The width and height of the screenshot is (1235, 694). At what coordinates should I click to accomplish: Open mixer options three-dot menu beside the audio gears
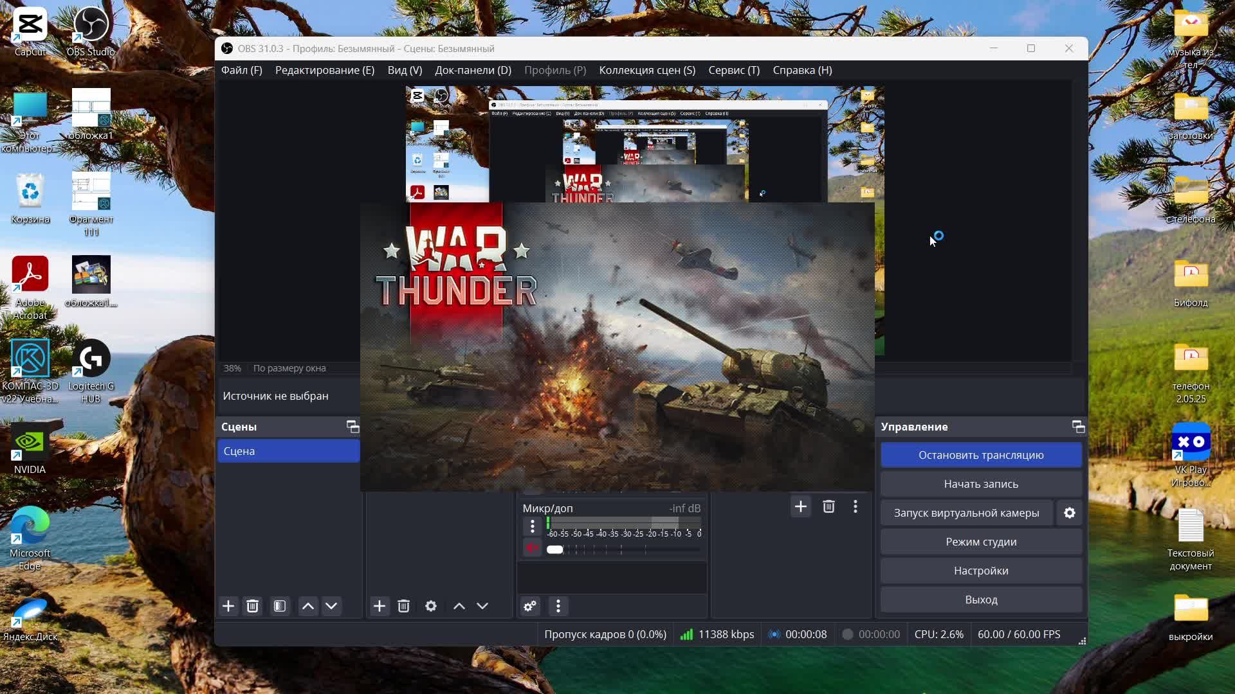tap(558, 606)
